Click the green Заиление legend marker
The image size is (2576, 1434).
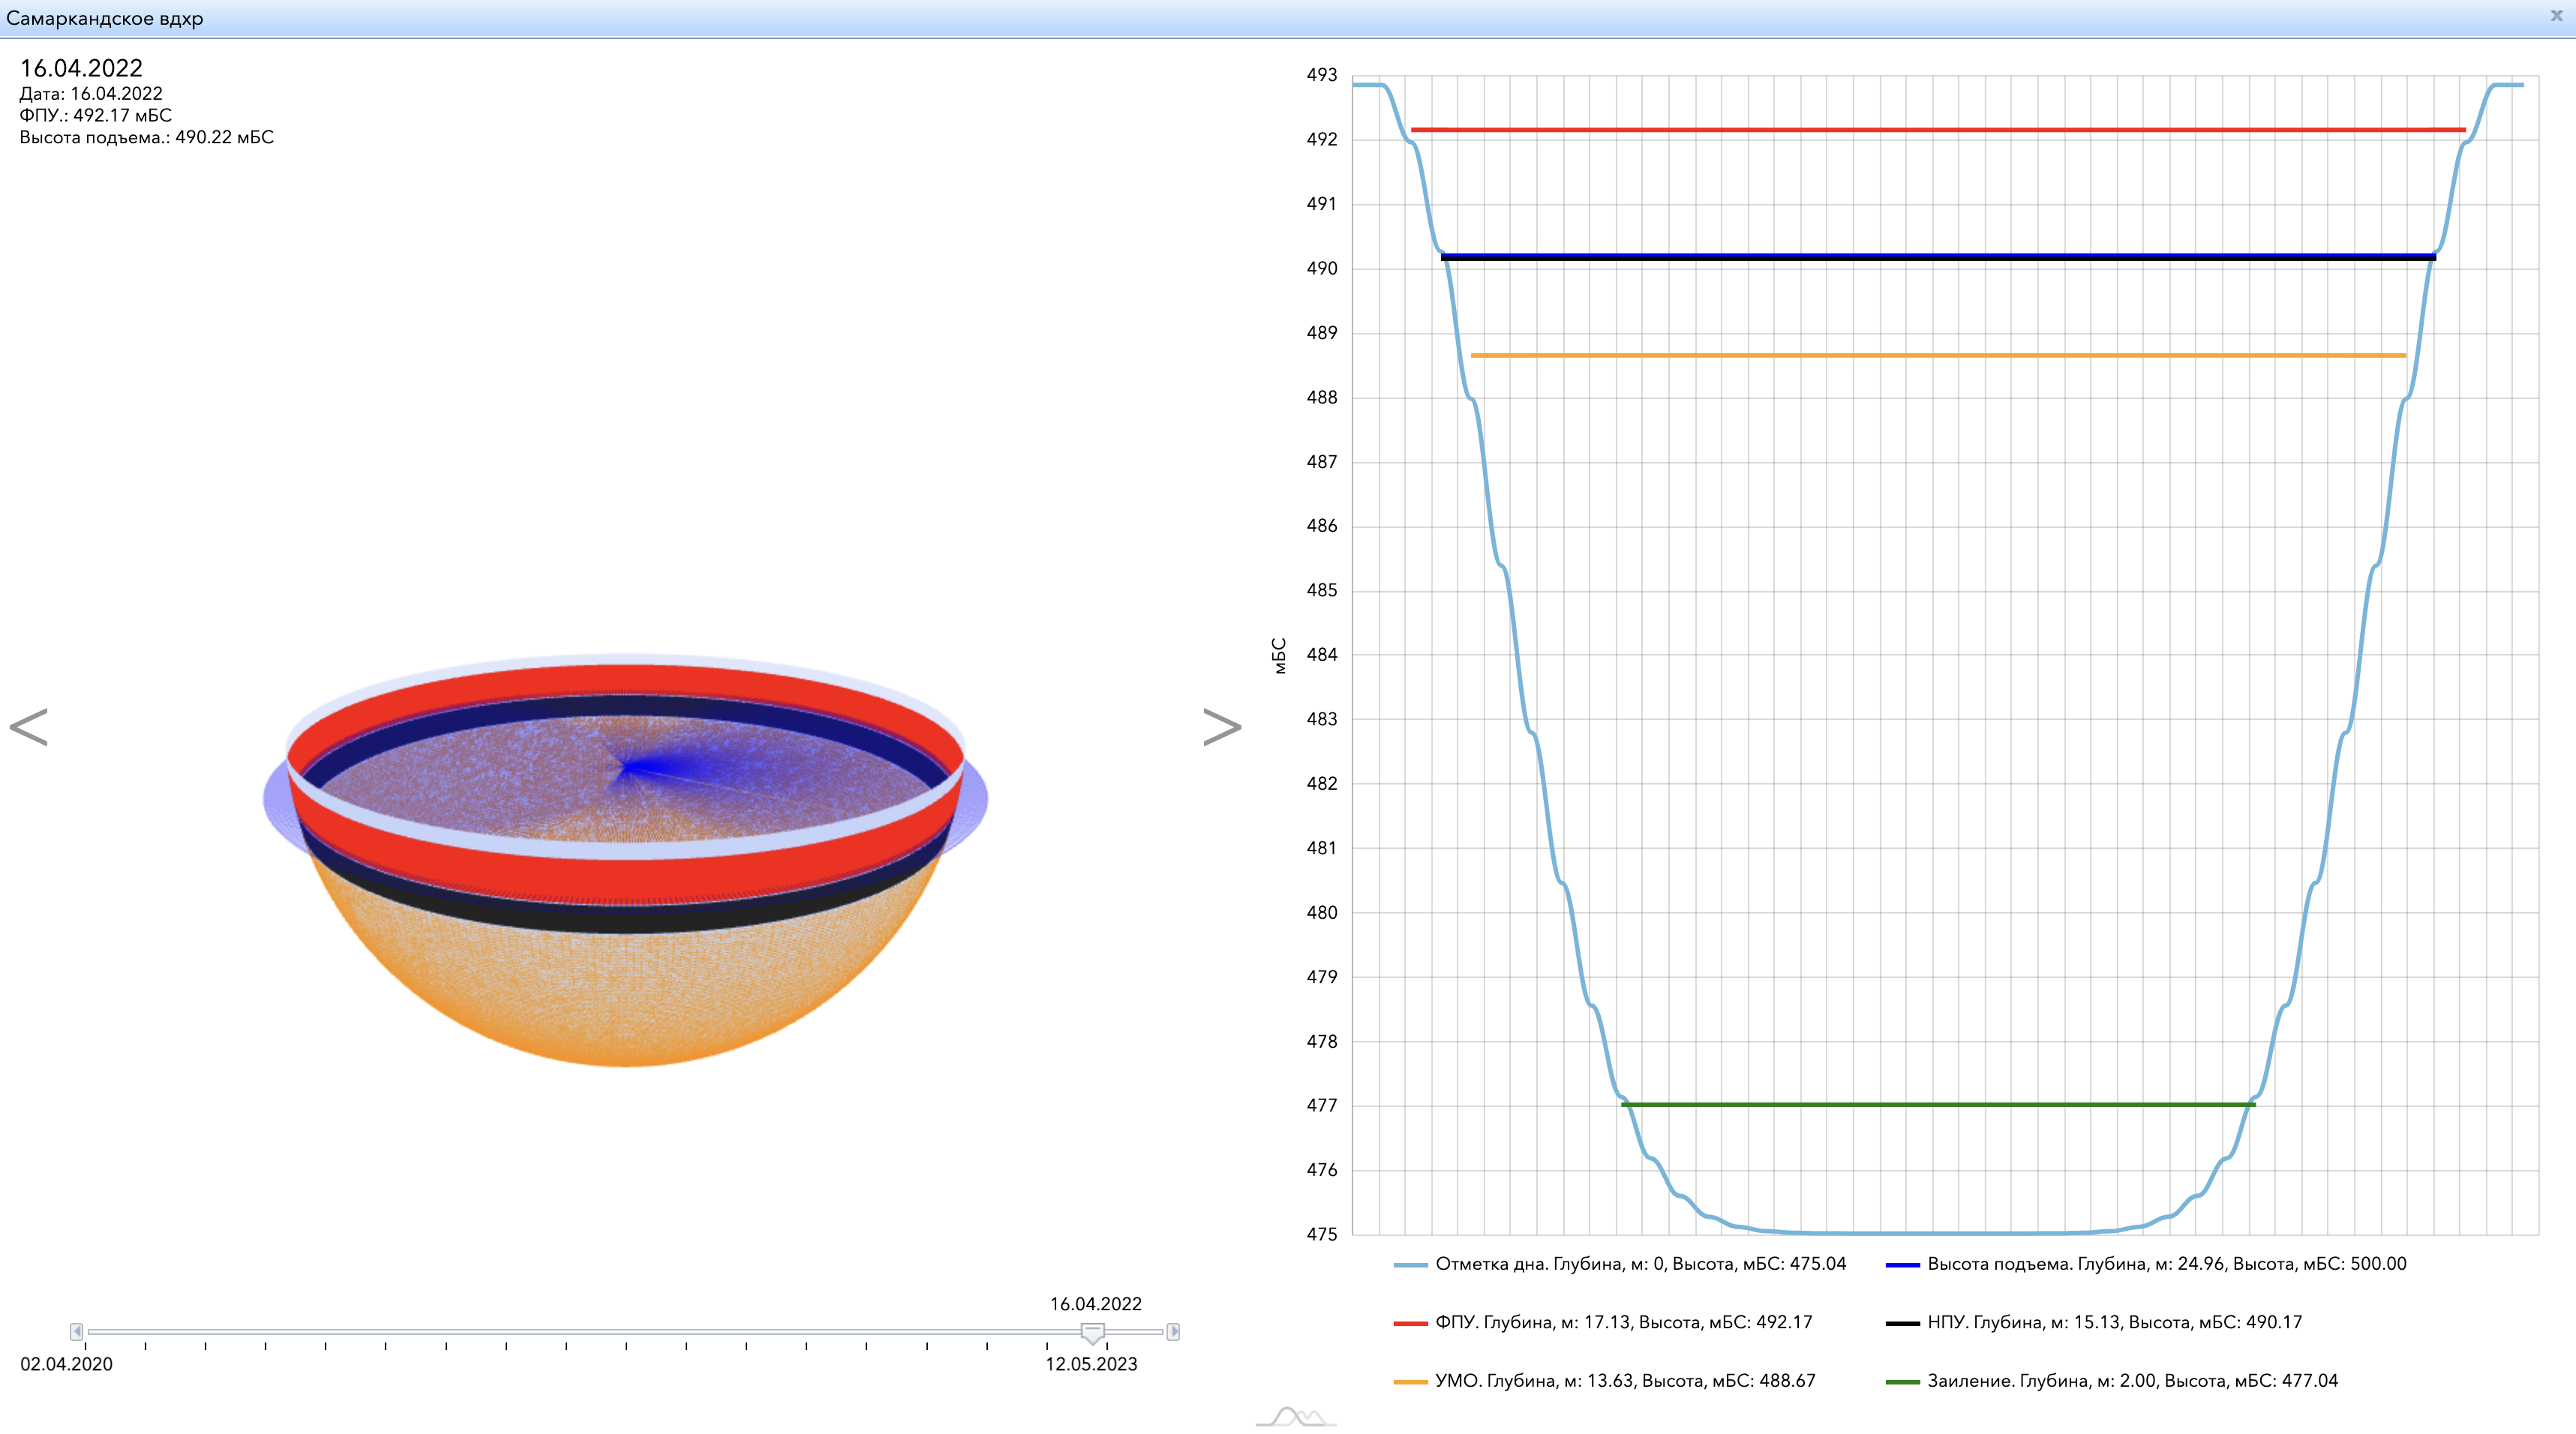point(1902,1382)
